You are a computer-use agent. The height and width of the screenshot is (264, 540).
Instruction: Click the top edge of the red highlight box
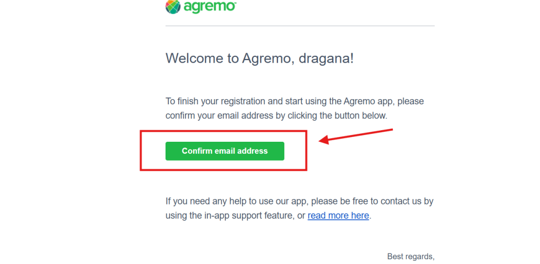tap(223, 130)
